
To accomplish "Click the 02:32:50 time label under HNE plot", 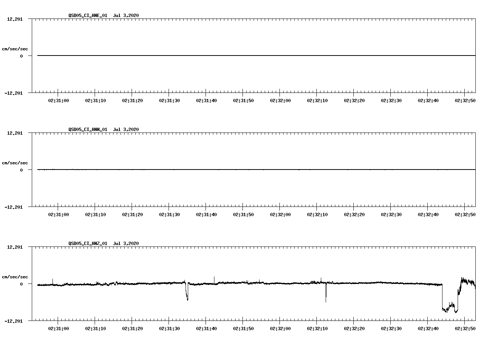I will [x=465, y=100].
